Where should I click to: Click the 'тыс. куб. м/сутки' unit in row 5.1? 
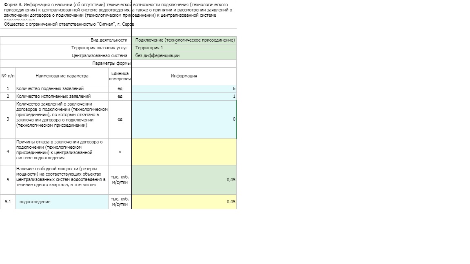coord(120,202)
